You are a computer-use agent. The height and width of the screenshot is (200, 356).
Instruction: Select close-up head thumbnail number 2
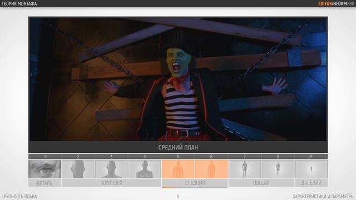point(78,169)
